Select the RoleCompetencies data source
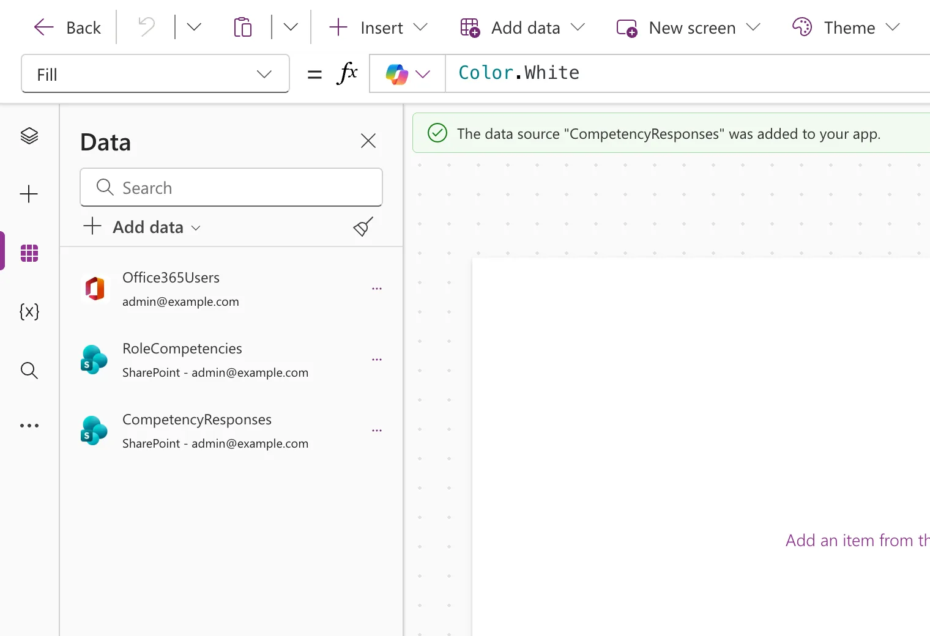 point(231,360)
